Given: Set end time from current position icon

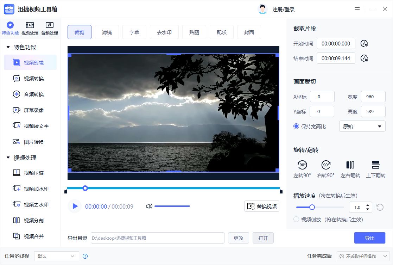Looking at the screenshot, I should point(364,58).
